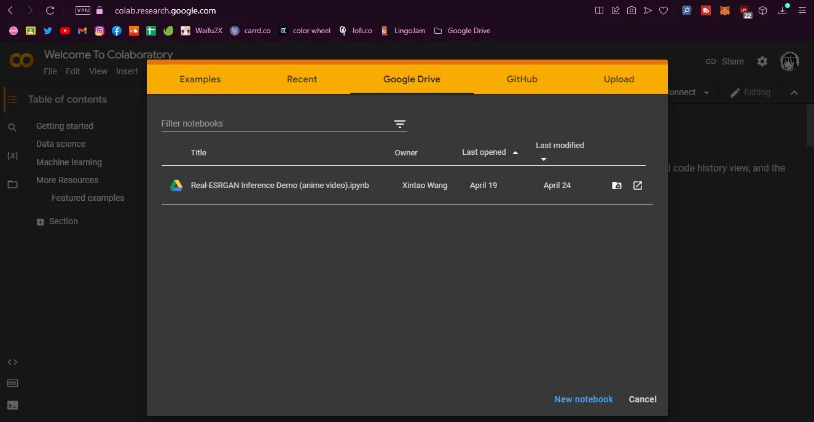Click the user profile avatar
This screenshot has width=814, height=422.
789,61
